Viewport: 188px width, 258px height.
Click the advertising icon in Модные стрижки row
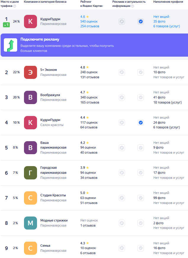(122, 223)
